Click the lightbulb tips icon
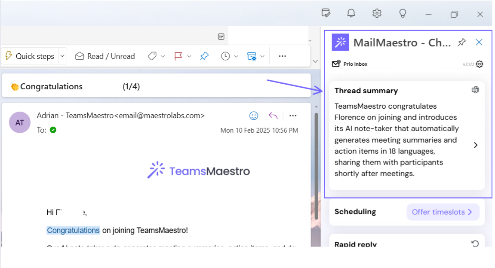 (x=403, y=14)
